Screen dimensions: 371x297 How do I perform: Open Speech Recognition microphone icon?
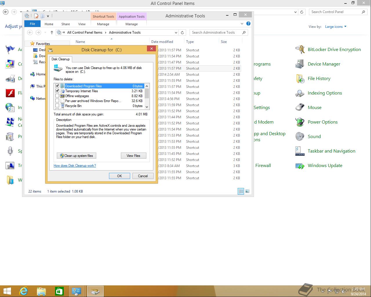pyautogui.click(x=10, y=151)
